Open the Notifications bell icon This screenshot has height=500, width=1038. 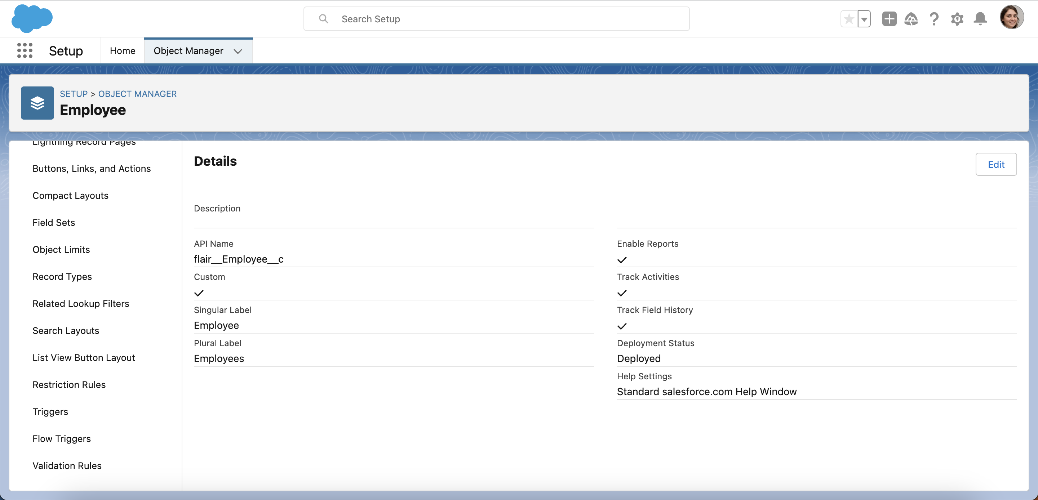(980, 19)
